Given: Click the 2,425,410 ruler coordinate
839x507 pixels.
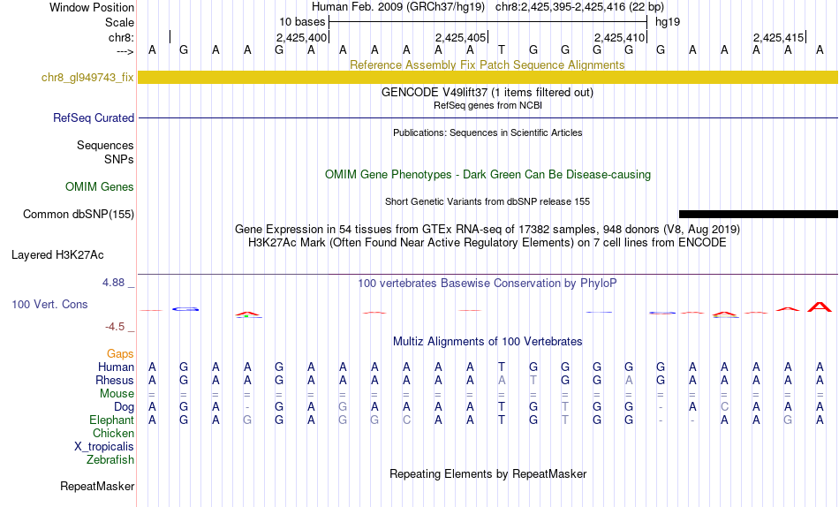Looking at the screenshot, I should tap(619, 37).
